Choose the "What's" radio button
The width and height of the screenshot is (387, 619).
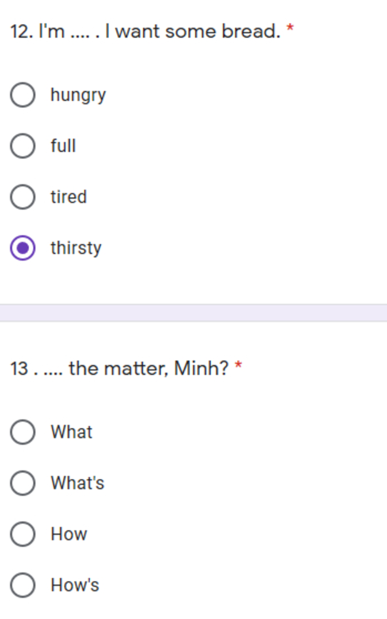point(23,483)
